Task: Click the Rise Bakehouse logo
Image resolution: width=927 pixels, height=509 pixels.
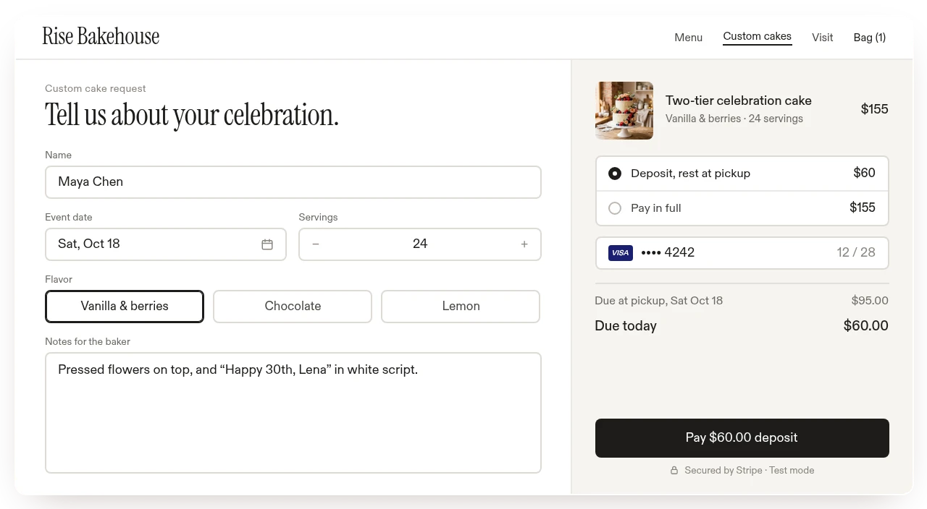Action: click(x=101, y=36)
